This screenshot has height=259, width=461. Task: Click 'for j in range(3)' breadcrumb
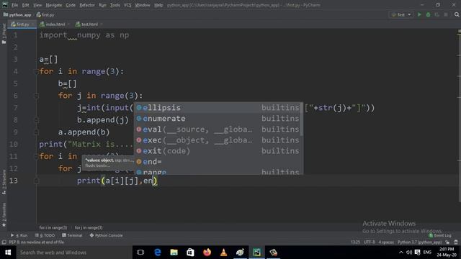pyautogui.click(x=89, y=227)
